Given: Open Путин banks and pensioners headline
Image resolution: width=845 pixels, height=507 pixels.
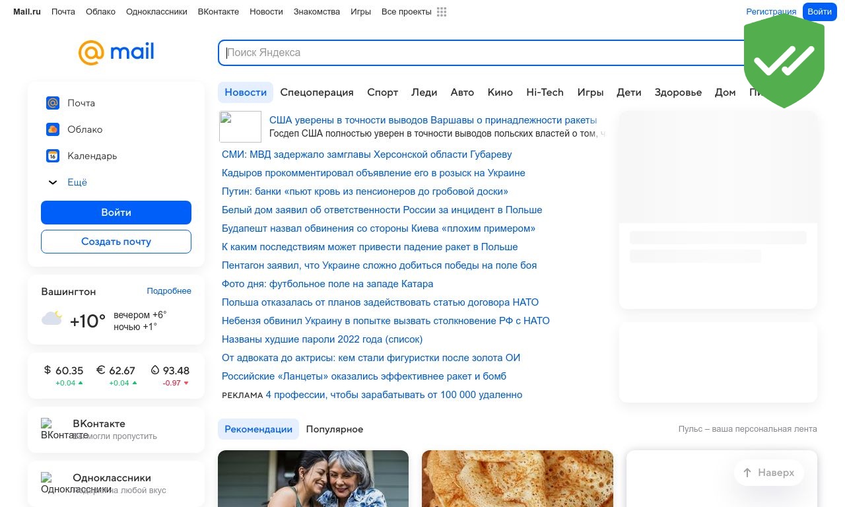Looking at the screenshot, I should click(x=365, y=191).
